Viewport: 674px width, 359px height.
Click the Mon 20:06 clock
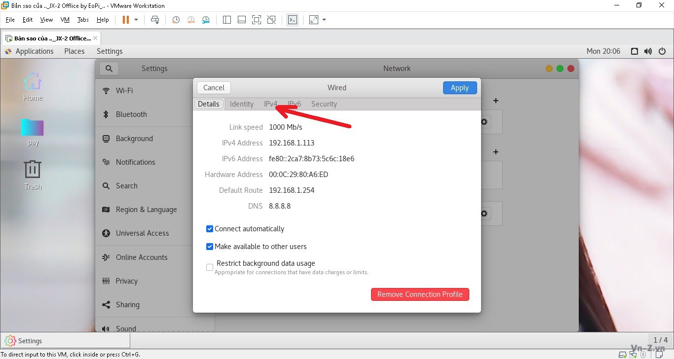click(x=603, y=51)
